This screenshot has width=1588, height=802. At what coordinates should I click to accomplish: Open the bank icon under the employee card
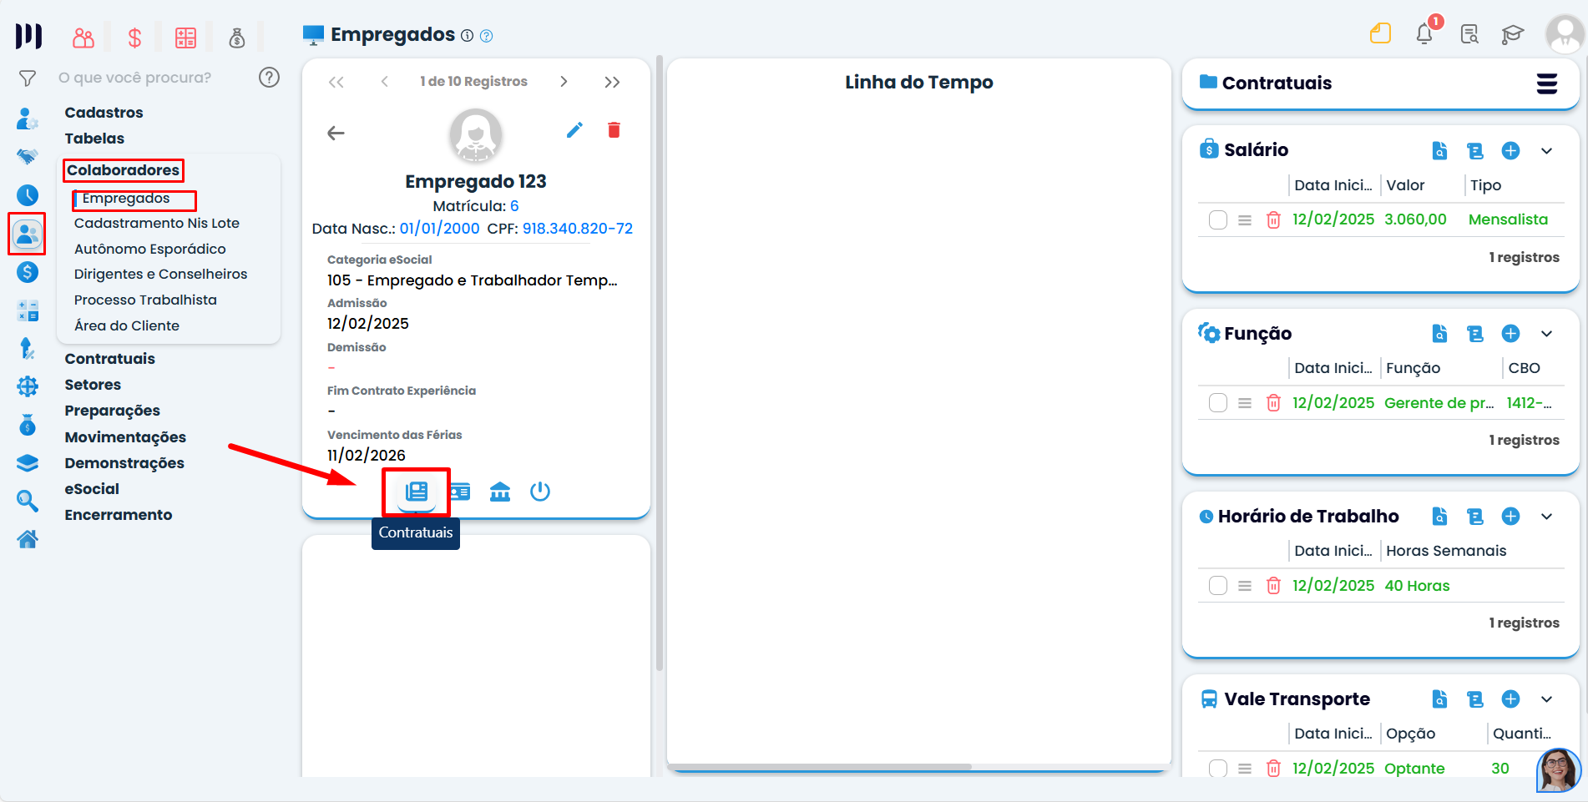point(500,492)
